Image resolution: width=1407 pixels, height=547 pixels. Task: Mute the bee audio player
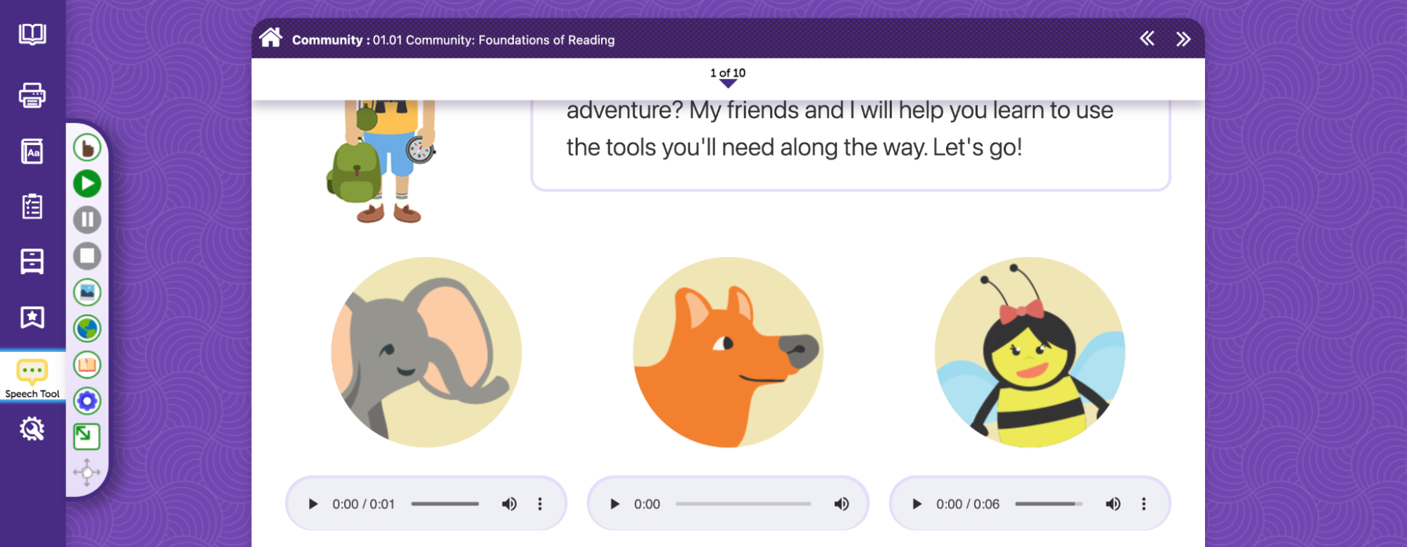1113,504
